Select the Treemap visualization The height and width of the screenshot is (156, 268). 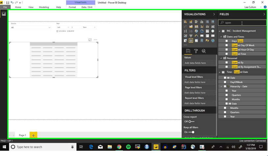coord(207,31)
